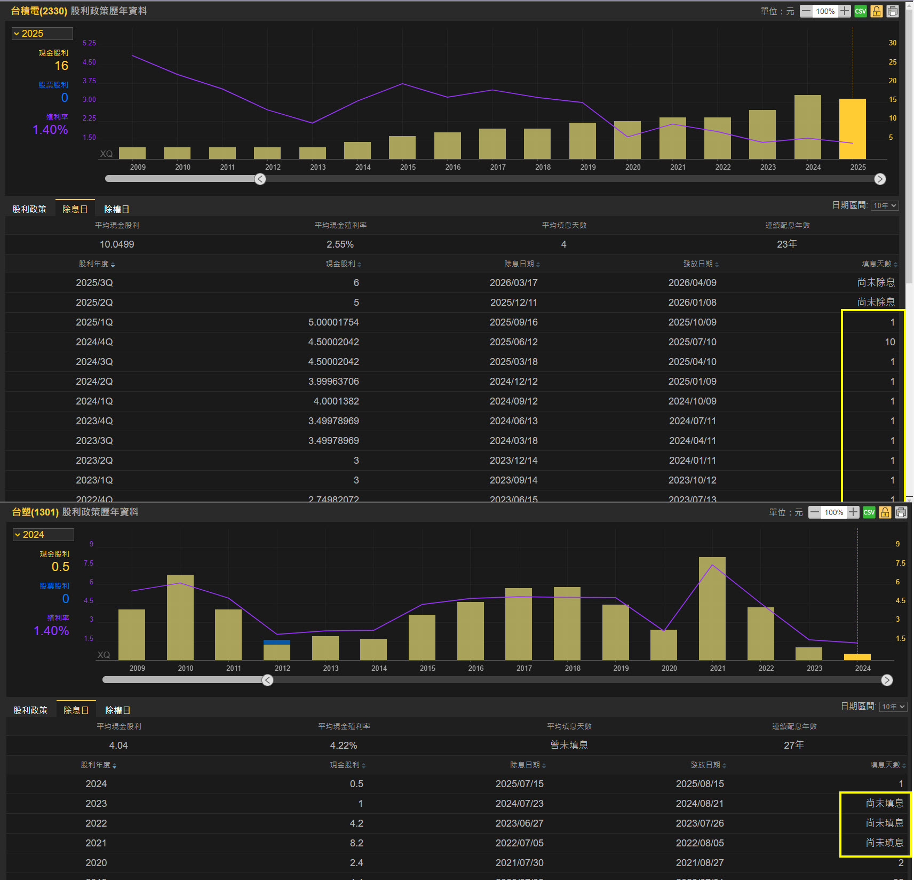Screen dimensions: 914x880
Task: Switch to 除權日 tab in 台塑 panel
Action: (117, 710)
